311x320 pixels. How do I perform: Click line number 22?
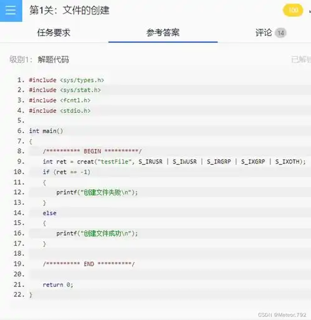click(19, 294)
